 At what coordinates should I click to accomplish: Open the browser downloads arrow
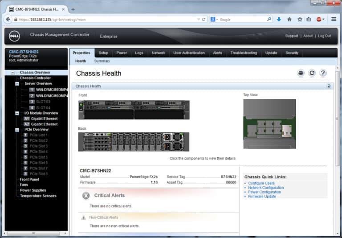pos(279,20)
